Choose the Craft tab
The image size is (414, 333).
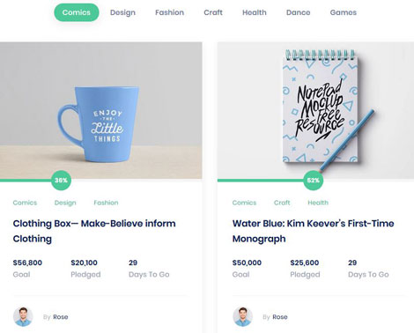[213, 12]
